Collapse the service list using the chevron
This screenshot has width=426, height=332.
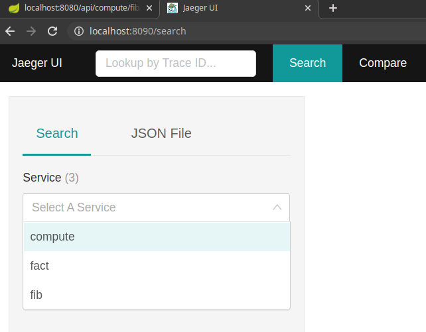point(277,207)
